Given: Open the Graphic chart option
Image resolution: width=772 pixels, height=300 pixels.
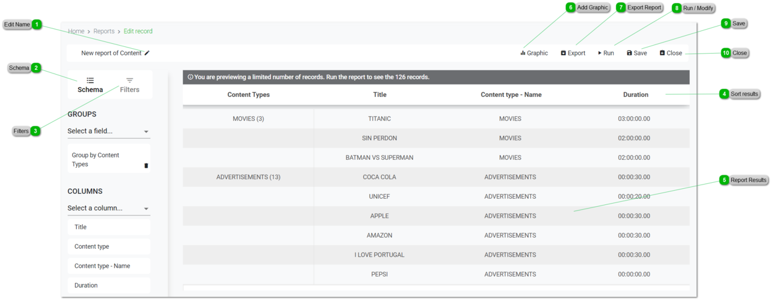Looking at the screenshot, I should (x=534, y=53).
